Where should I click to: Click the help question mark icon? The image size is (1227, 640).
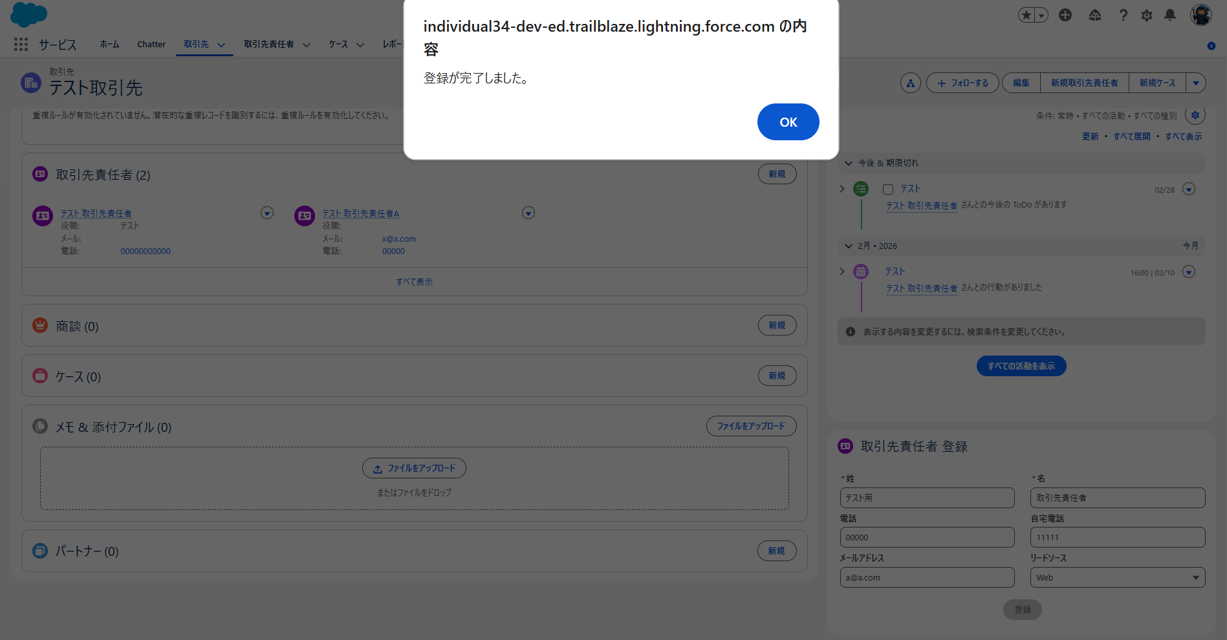(1123, 15)
